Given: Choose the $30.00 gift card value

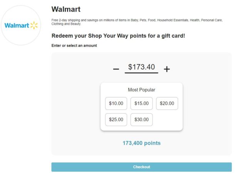Looking at the screenshot, I should 141,120.
